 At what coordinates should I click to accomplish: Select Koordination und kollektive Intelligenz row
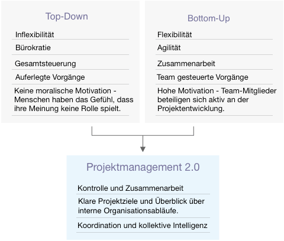143,226
